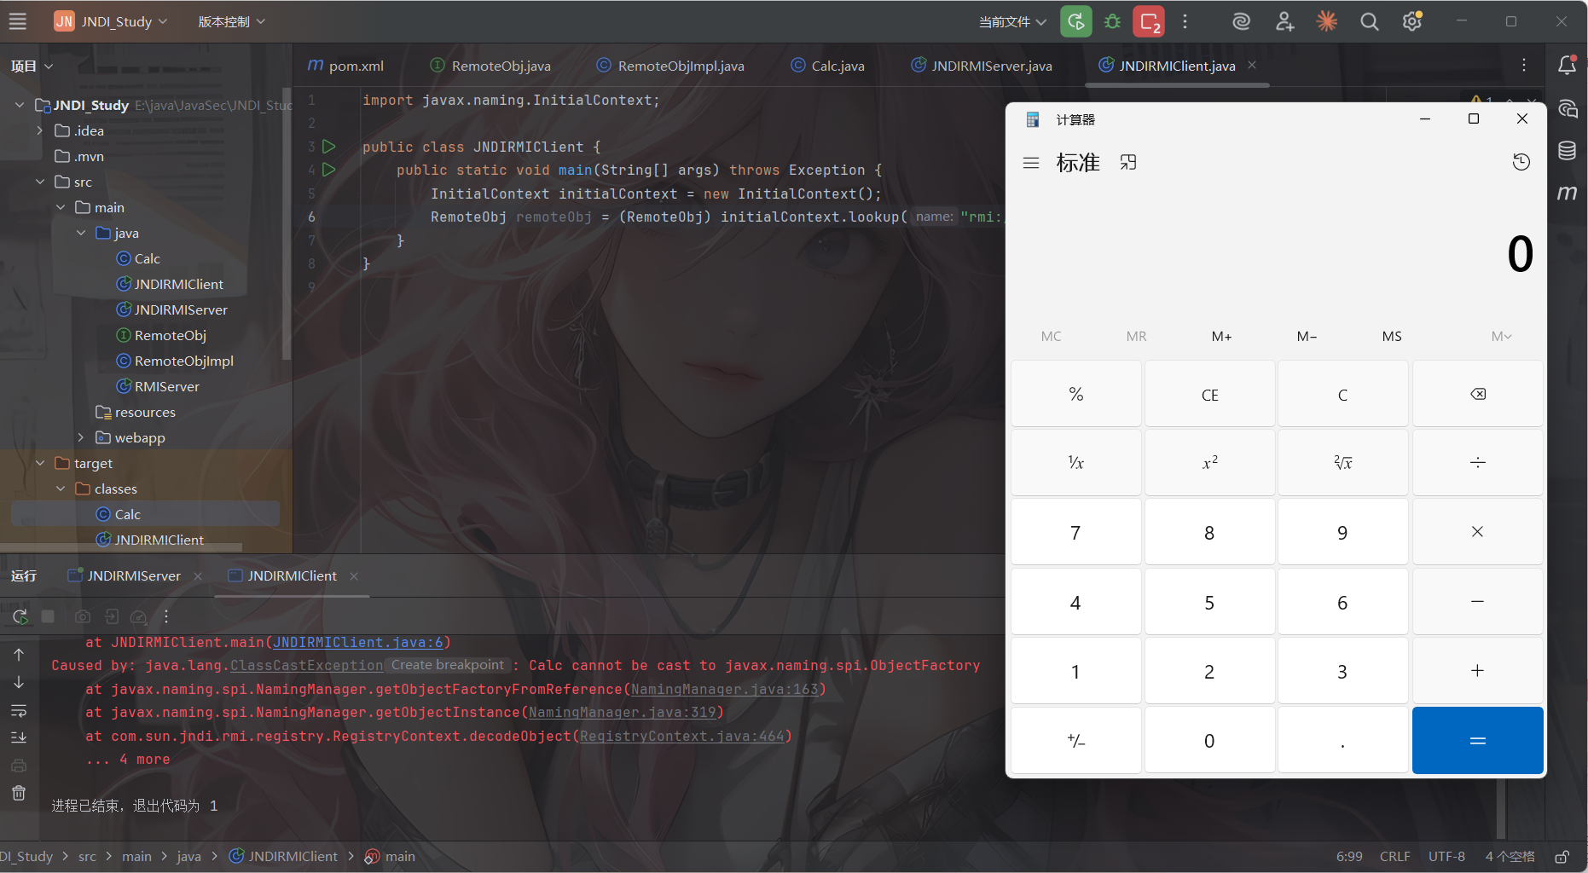Open IDE notifications via the bell icon

point(1567,66)
